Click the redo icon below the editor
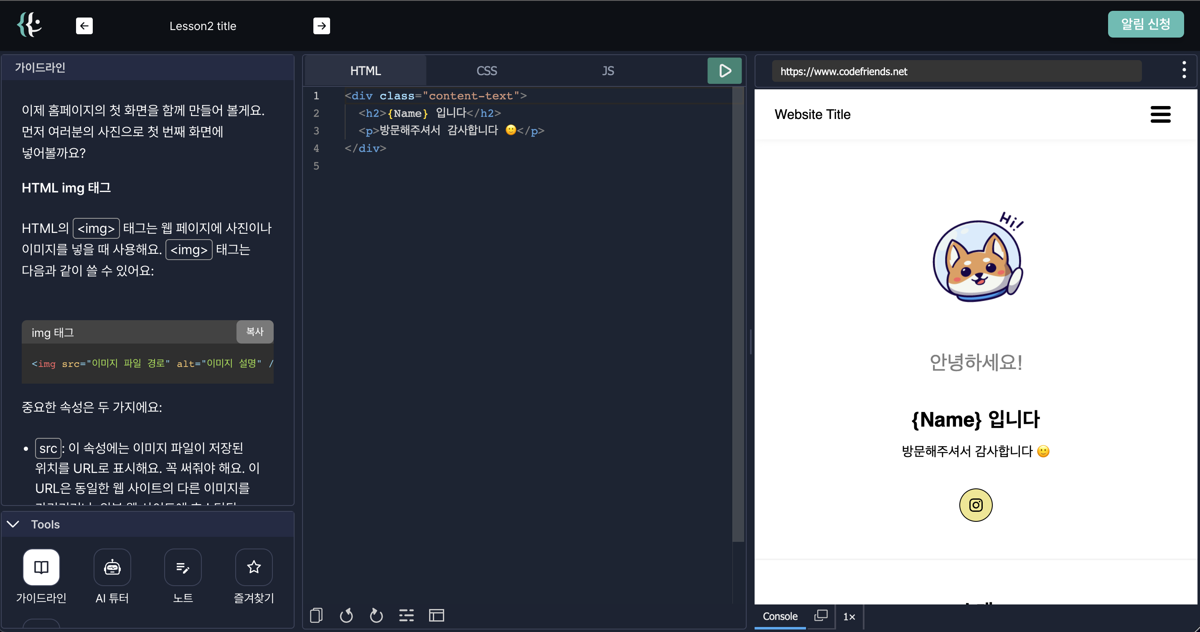 376,615
